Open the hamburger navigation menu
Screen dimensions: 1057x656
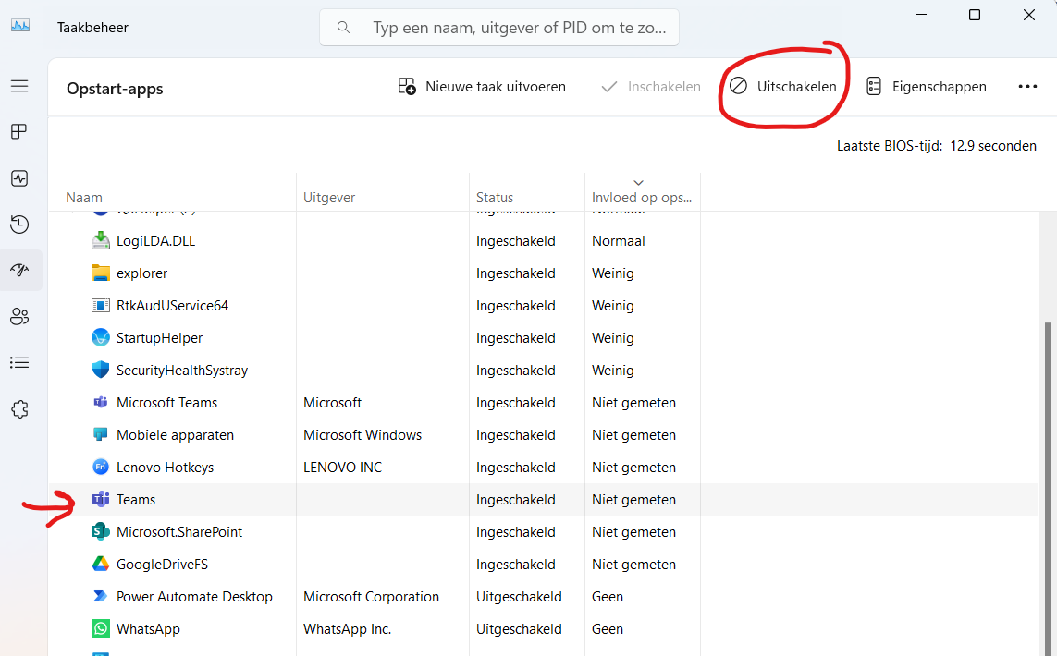(x=19, y=86)
